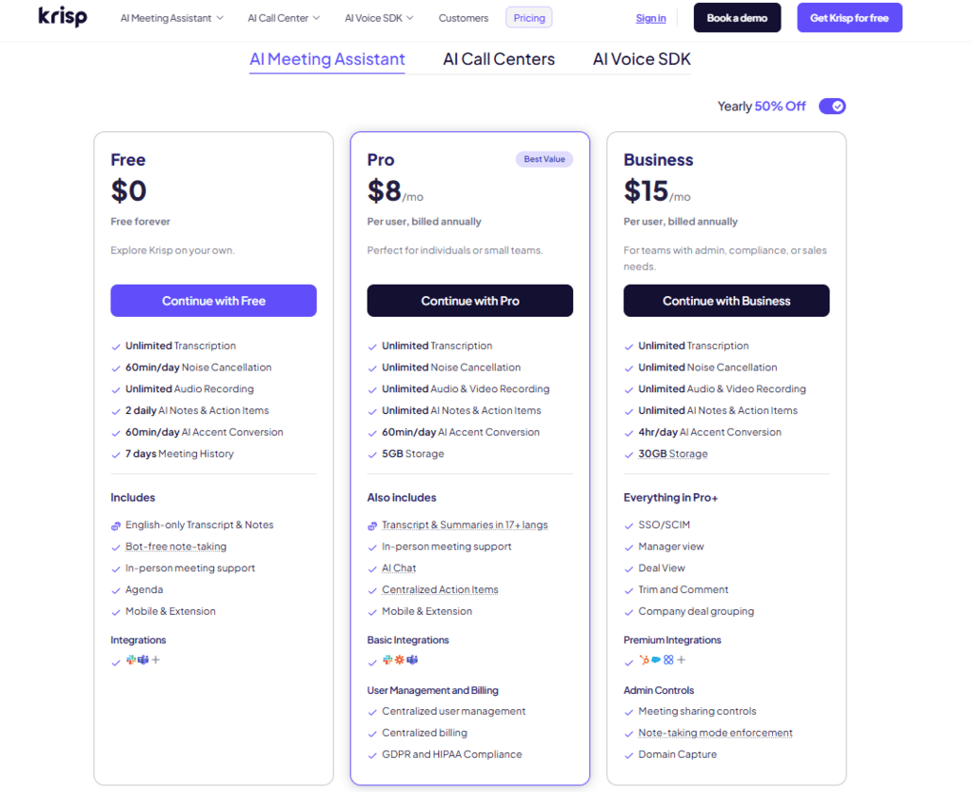The height and width of the screenshot is (792, 971).
Task: Click the checkmark next to SSO/SCIM in Business
Action: click(x=630, y=525)
